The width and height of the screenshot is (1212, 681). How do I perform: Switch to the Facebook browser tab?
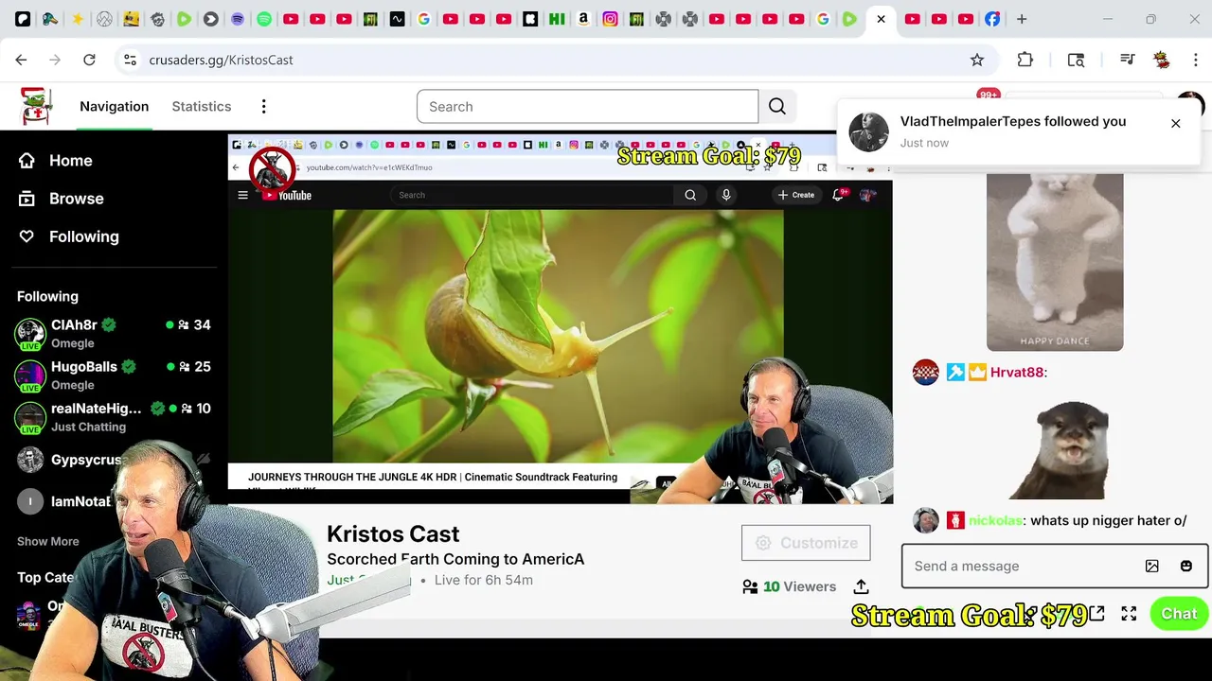click(x=992, y=19)
